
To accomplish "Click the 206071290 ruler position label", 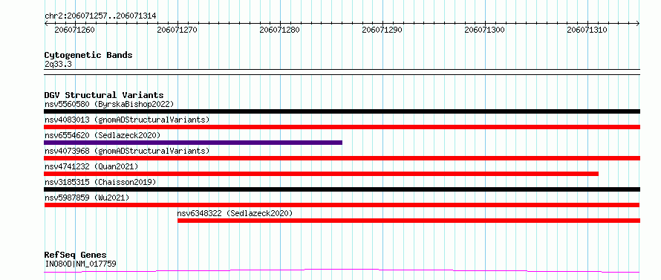I will 382,30.
